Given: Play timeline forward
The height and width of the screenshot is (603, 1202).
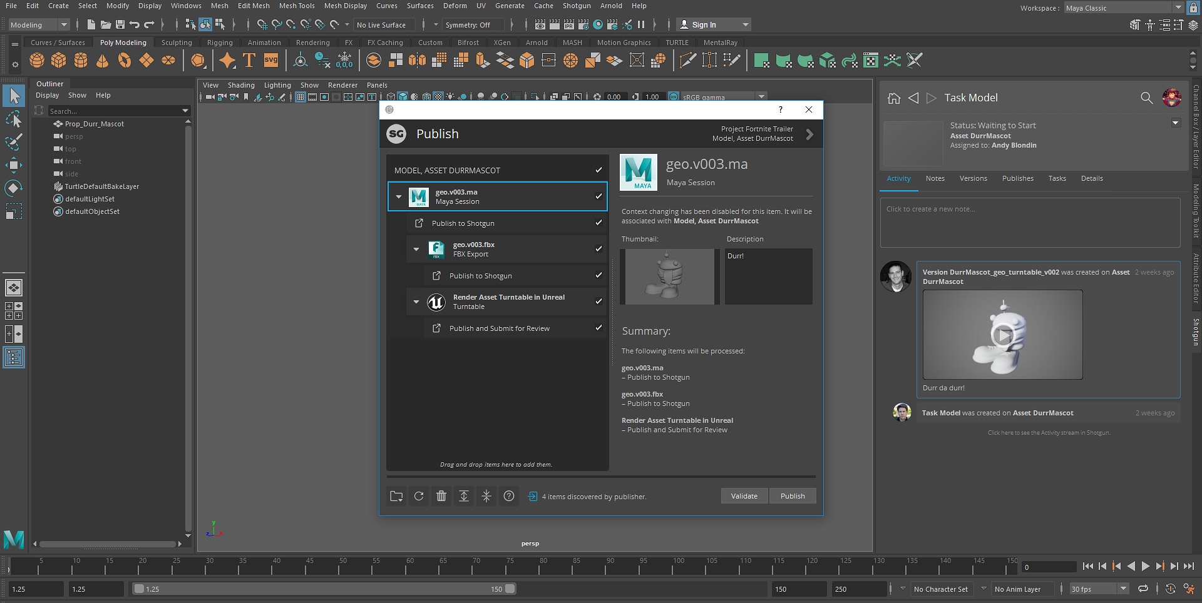Looking at the screenshot, I should [1145, 566].
